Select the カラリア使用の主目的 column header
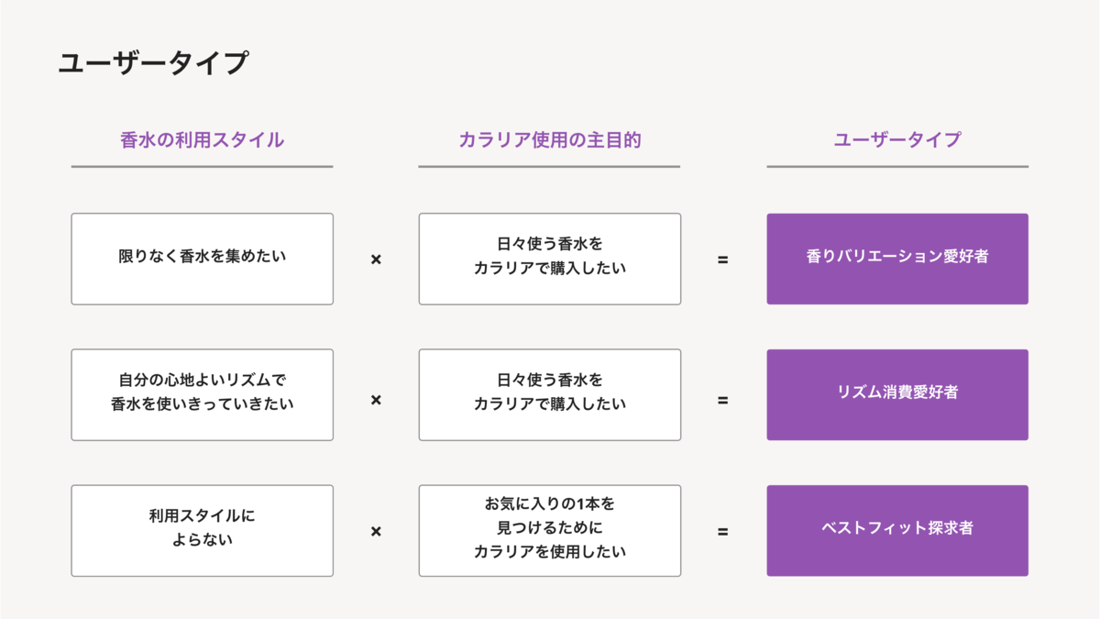Image resolution: width=1100 pixels, height=619 pixels. coord(549,140)
